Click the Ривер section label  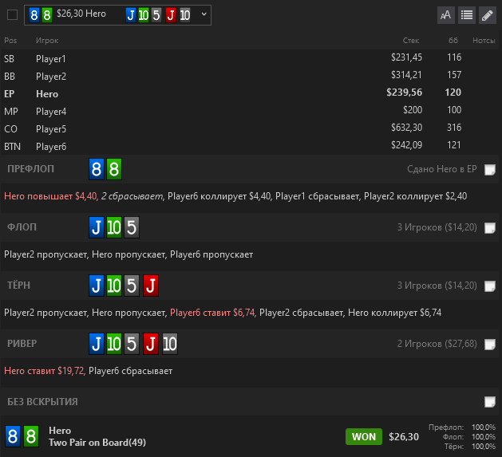22,344
